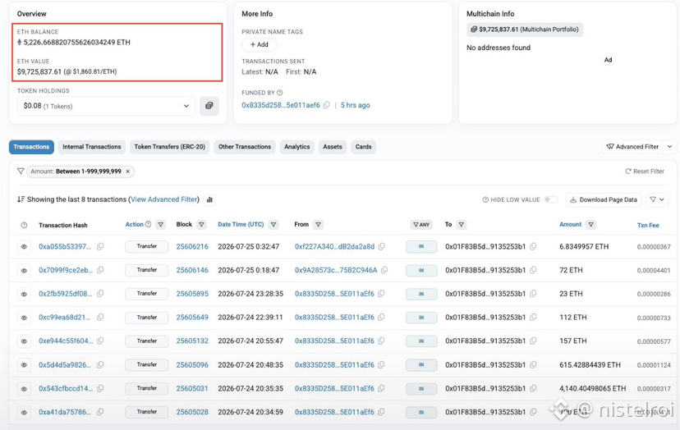The height and width of the screenshot is (430, 680).
Task: Open block 25606216
Action: click(192, 246)
